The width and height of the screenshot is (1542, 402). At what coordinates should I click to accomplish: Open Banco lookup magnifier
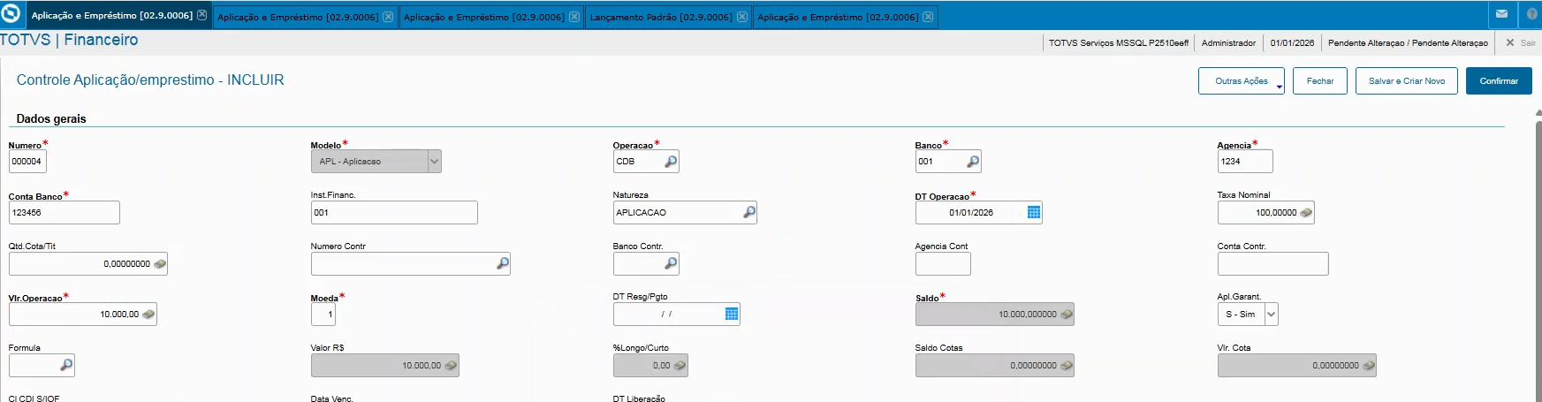pyautogui.click(x=973, y=162)
